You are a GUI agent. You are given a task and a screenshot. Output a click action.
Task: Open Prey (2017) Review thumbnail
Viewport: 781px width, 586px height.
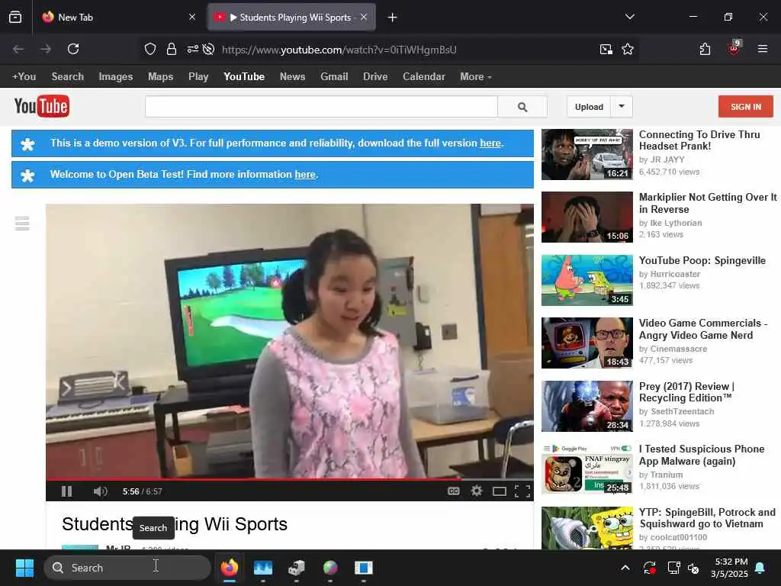587,406
